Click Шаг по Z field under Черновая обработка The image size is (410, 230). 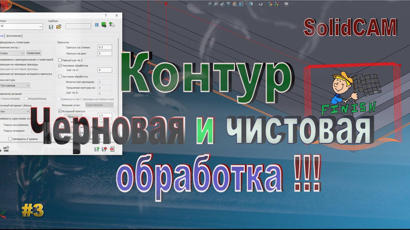coord(105,70)
